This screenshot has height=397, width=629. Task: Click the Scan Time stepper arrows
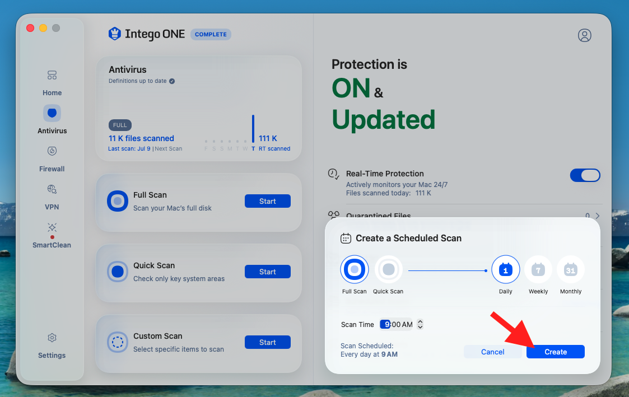pos(420,324)
